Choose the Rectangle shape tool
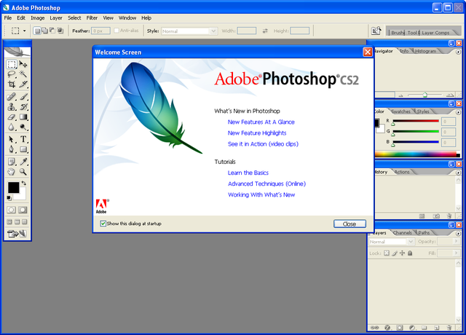Viewport: 466px width, 335px height. pos(23,149)
